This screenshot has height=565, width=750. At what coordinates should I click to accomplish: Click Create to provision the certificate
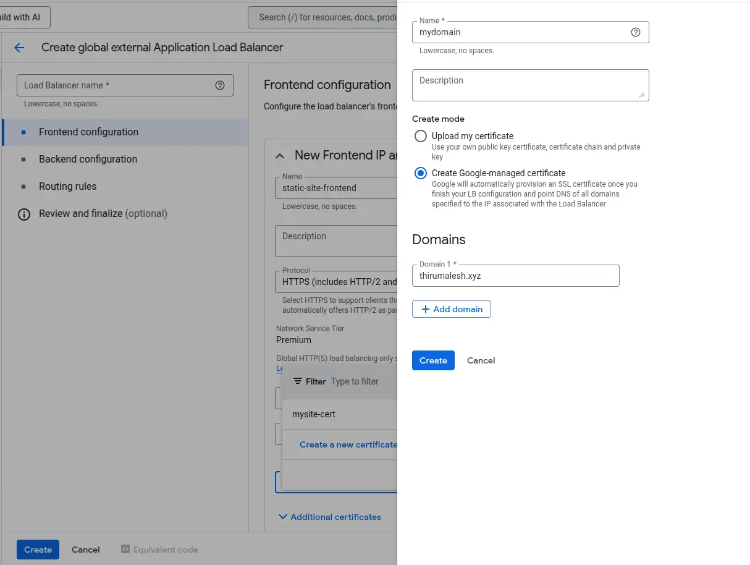click(432, 360)
